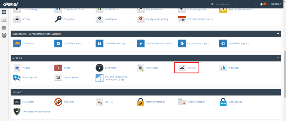Open the Apache SpamAssassin link
The width and height of the screenshot is (286, 121).
[x=241, y=9]
